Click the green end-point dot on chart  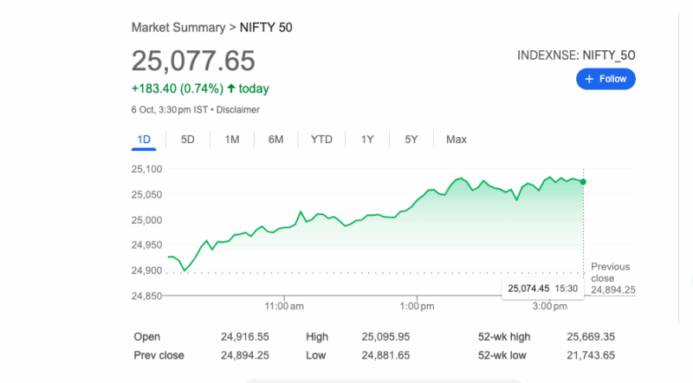point(583,182)
